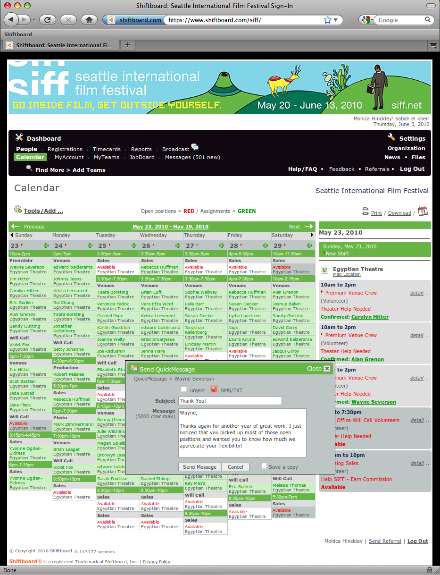
Task: Click the green plus to add shift on Saturday 29
Action: [x=309, y=245]
